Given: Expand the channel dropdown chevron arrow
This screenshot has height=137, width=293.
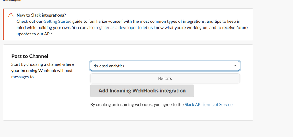Looking at the screenshot, I should (x=235, y=66).
